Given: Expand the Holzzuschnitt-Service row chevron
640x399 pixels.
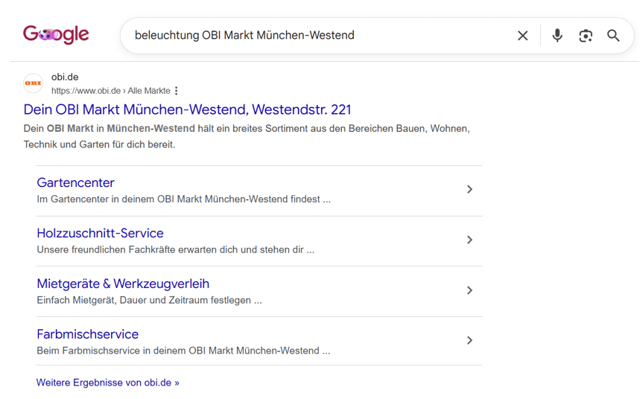Looking at the screenshot, I should click(469, 240).
